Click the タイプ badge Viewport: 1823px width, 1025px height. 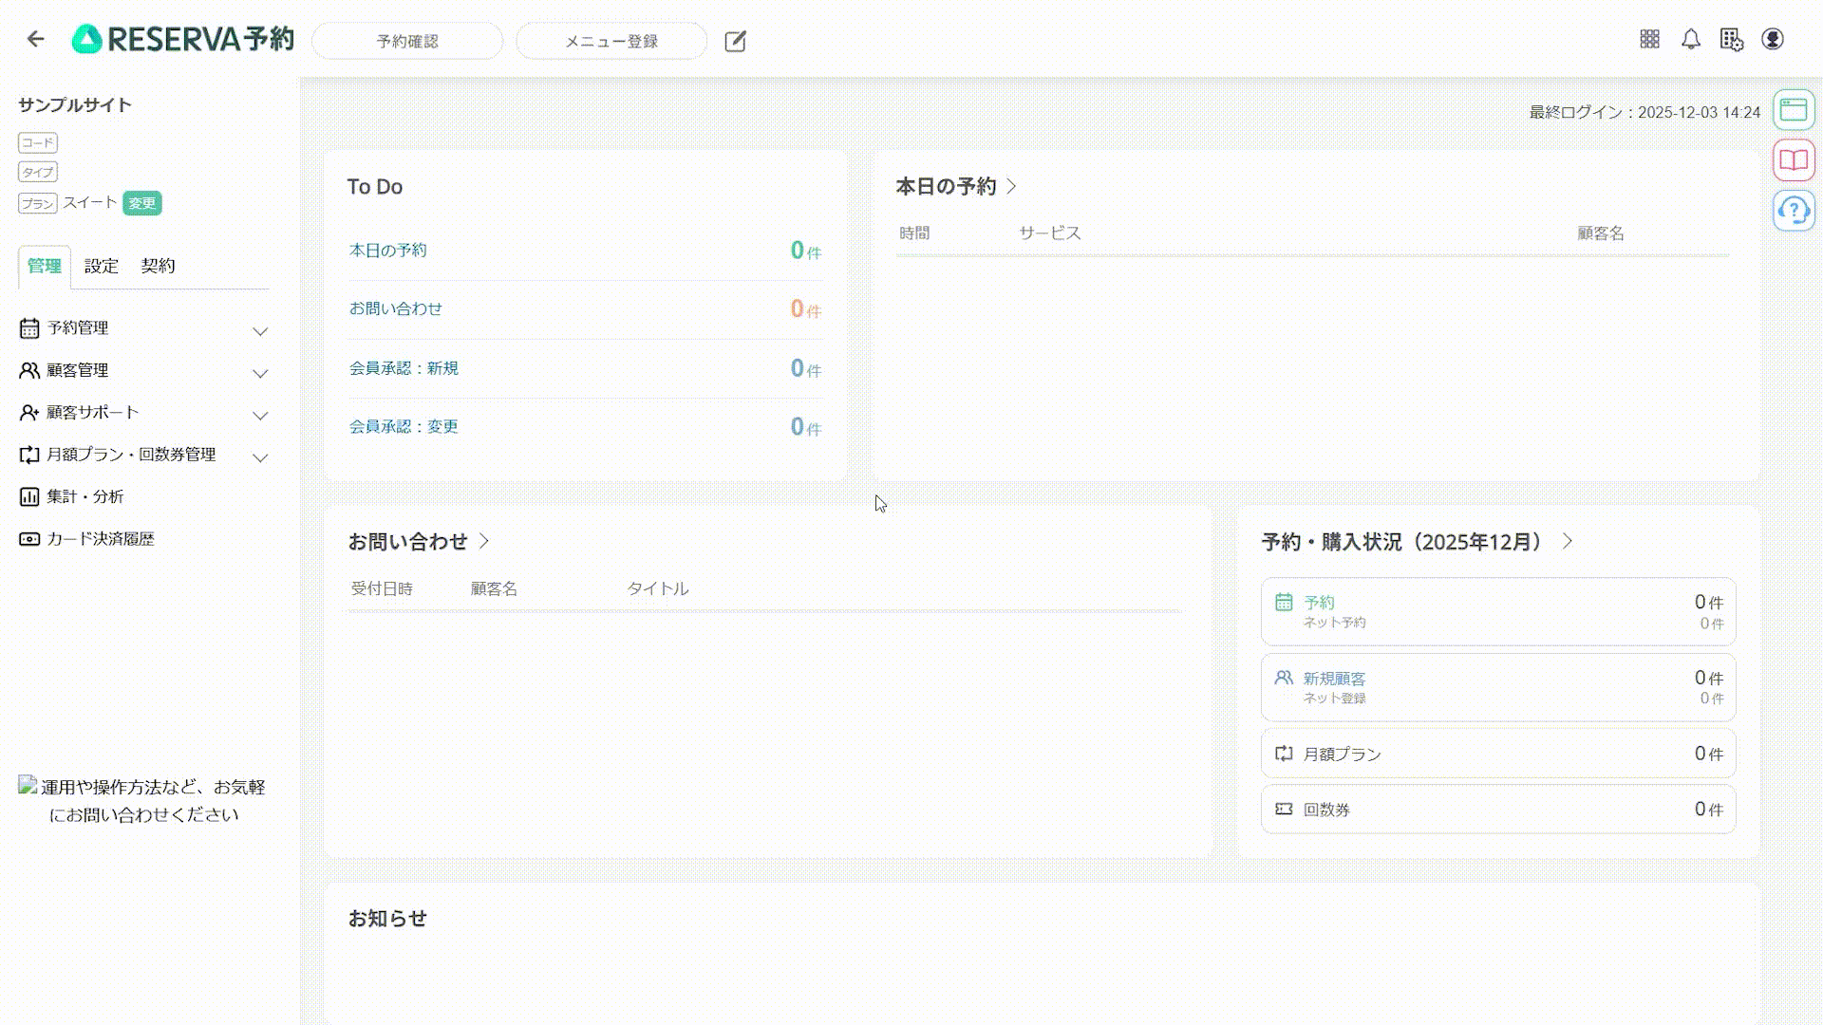tap(38, 172)
